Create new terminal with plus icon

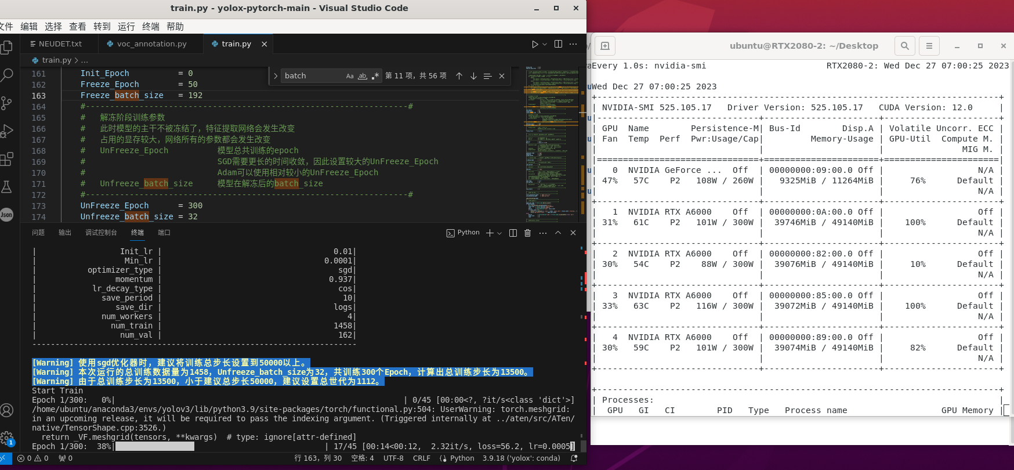pos(490,233)
